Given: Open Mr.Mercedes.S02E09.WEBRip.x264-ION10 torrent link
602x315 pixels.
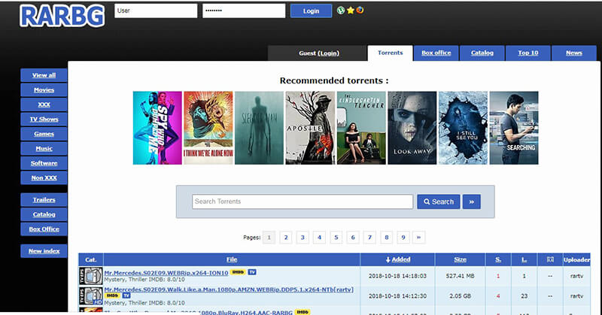Looking at the screenshot, I should 166,272.
